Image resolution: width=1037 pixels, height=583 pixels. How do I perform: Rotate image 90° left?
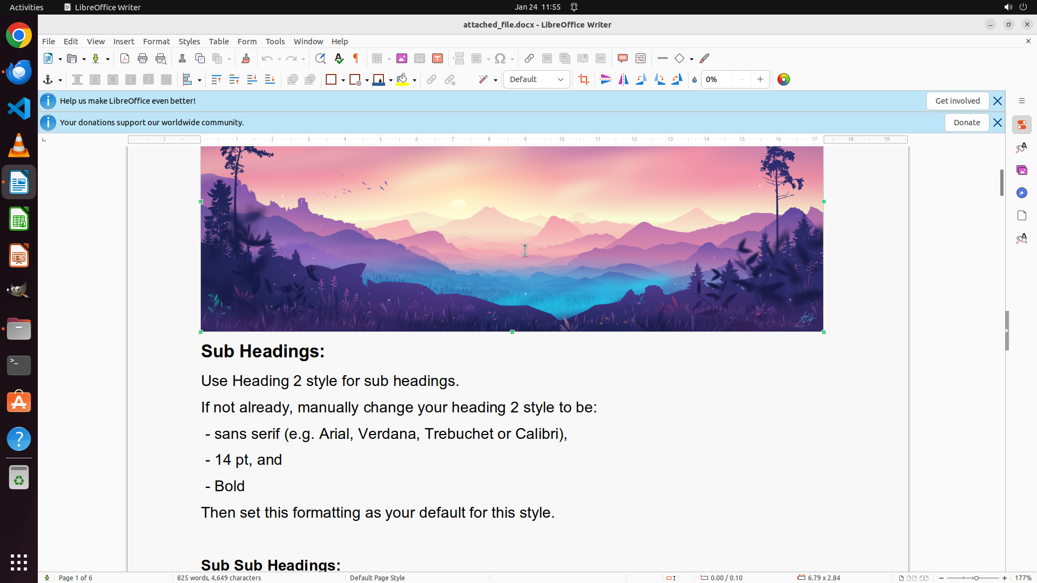point(641,80)
